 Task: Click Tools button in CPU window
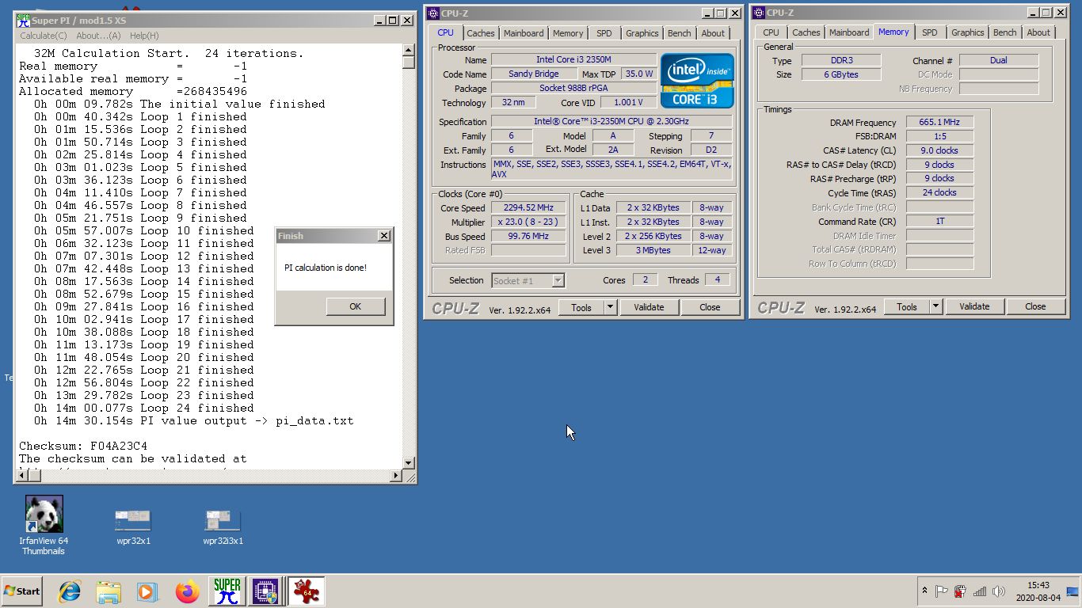581,307
